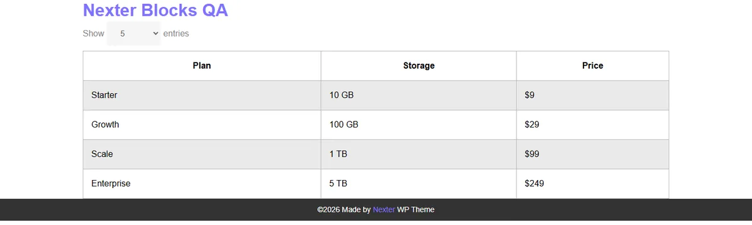Image resolution: width=752 pixels, height=225 pixels.
Task: Open the Nexter link in footer
Action: (x=384, y=209)
